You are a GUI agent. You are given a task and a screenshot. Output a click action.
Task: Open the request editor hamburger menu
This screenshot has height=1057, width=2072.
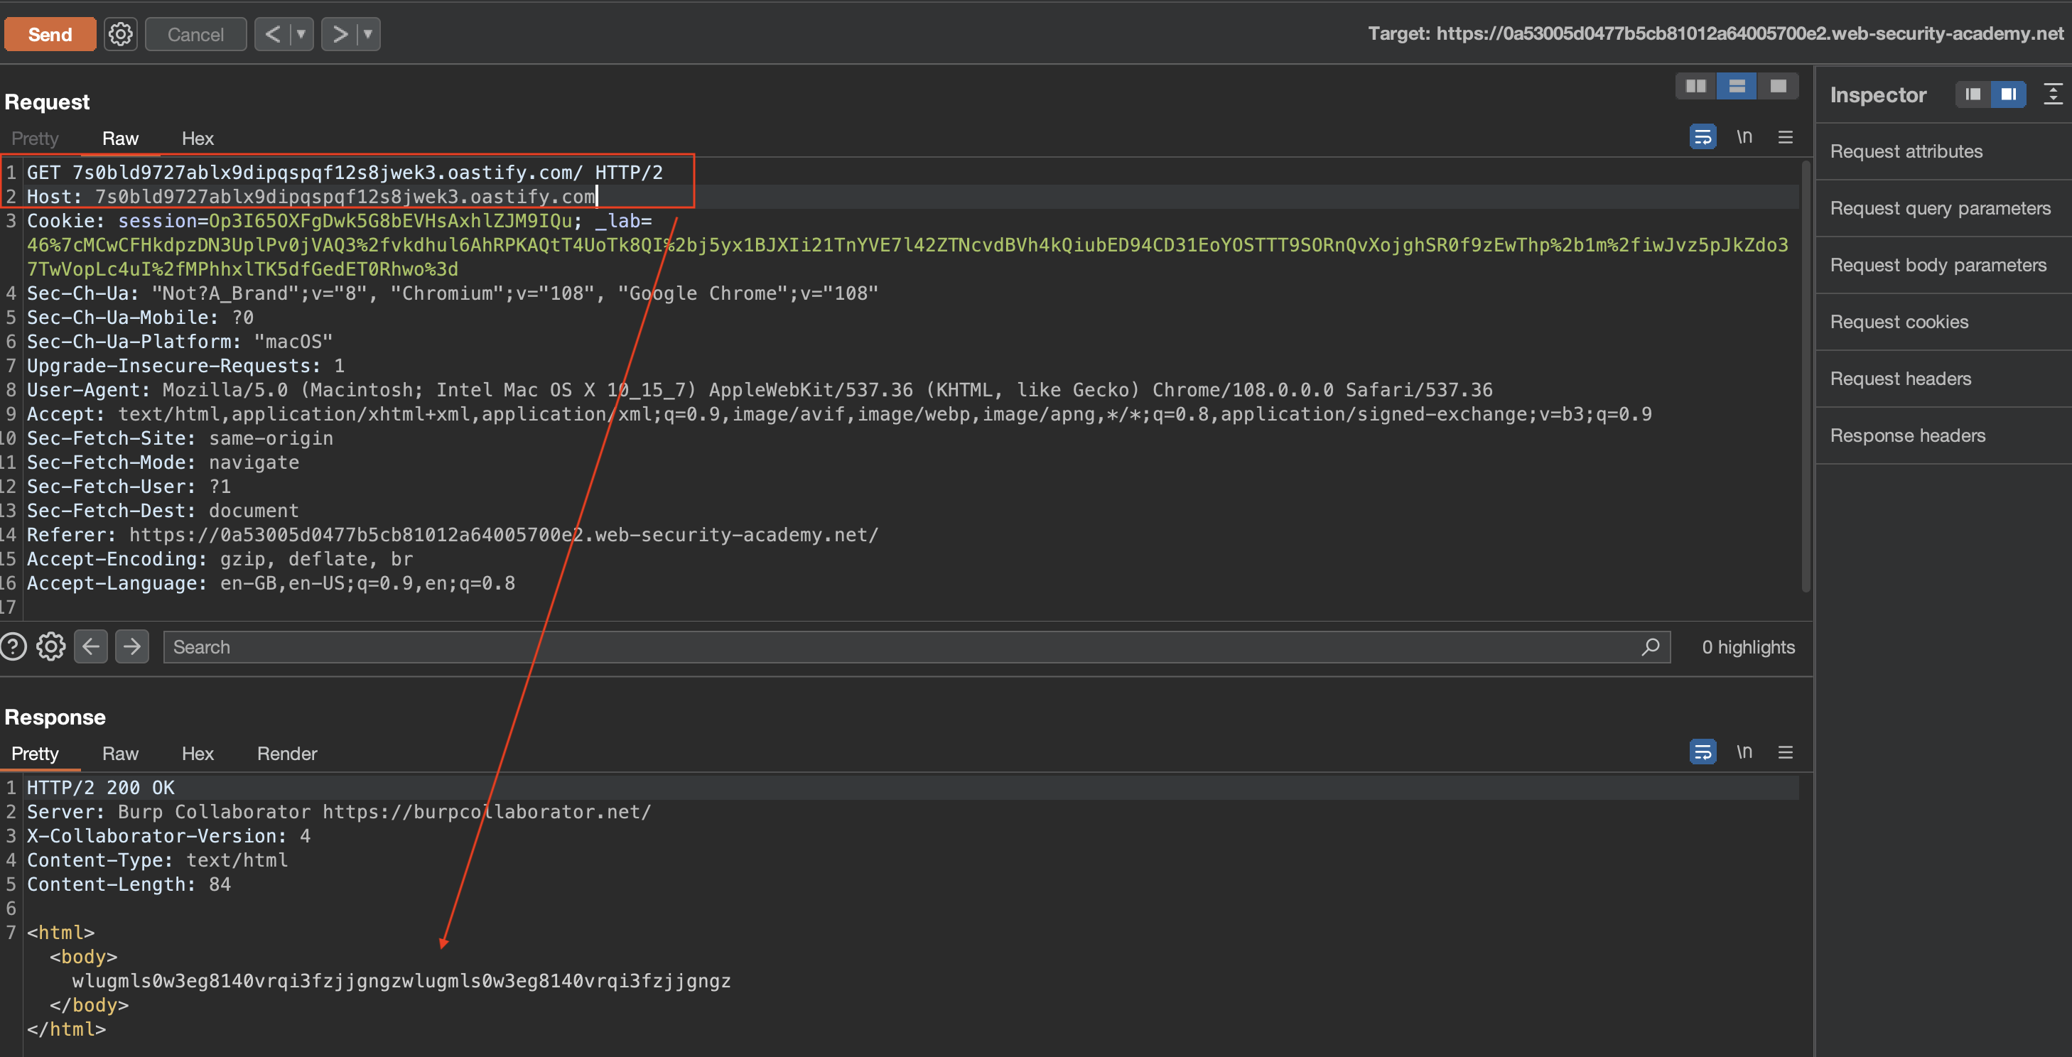click(1785, 137)
